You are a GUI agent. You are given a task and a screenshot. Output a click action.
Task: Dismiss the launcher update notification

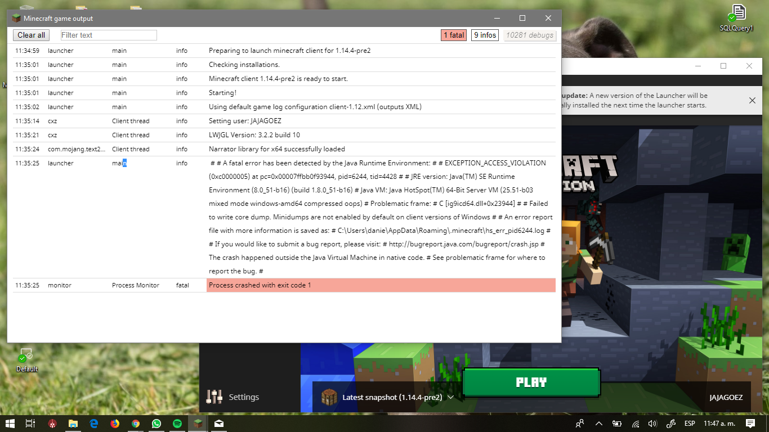coord(752,101)
